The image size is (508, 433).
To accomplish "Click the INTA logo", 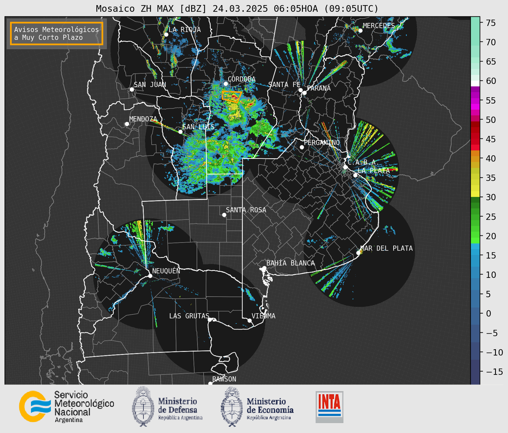I will coord(329,407).
